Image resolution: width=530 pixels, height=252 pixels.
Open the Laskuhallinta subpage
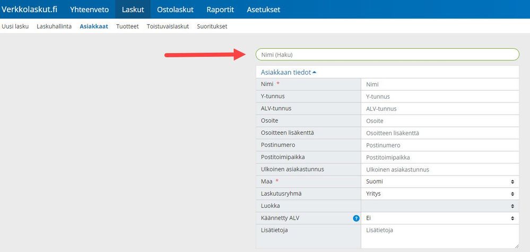click(54, 27)
